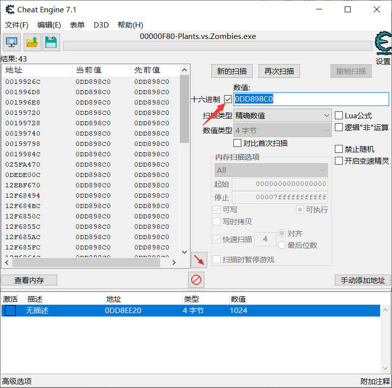
Task: Sort by 地址 column header in results
Action: pos(37,70)
